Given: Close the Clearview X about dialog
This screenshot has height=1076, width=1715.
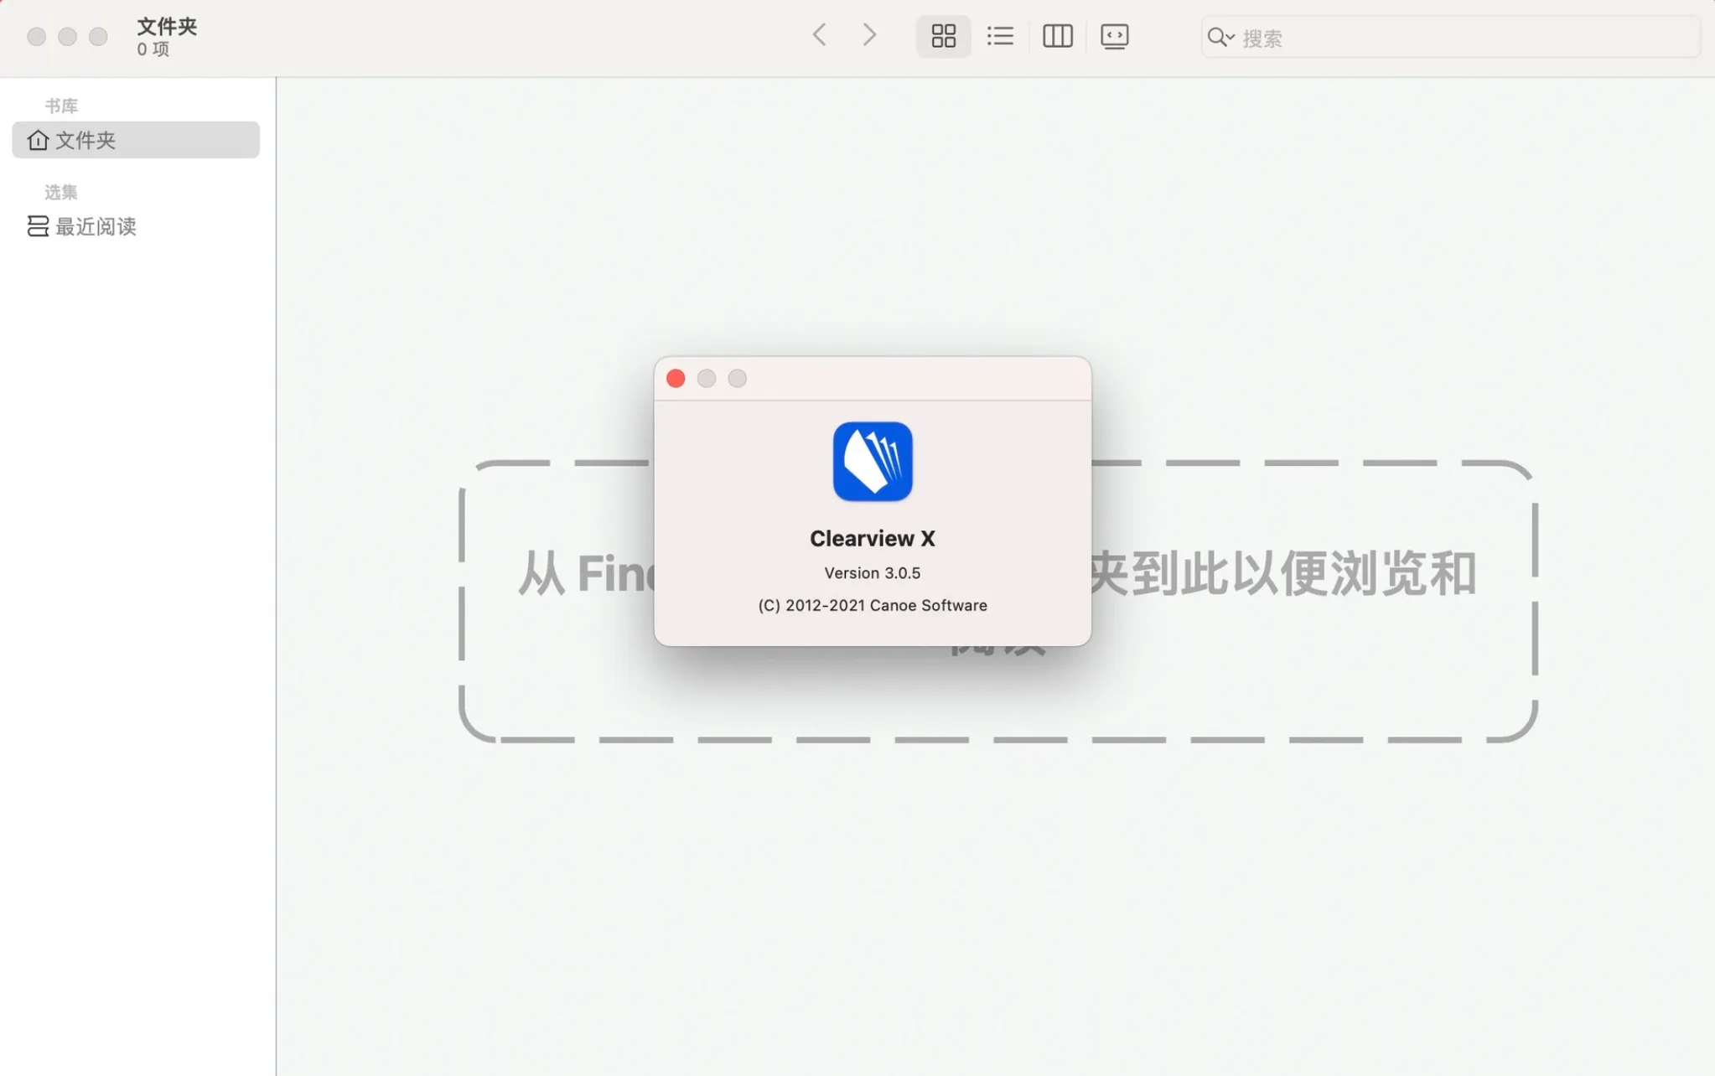Looking at the screenshot, I should 676,379.
